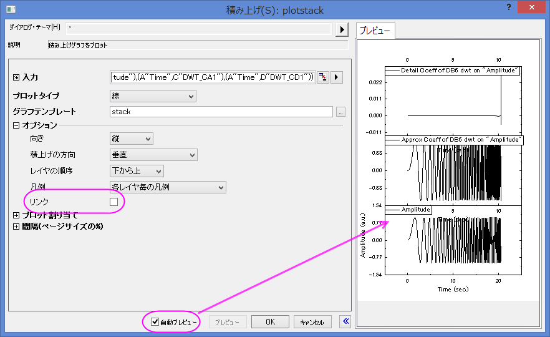Click the プロットタイプ label
This screenshot has width=550, height=337.
pos(36,96)
